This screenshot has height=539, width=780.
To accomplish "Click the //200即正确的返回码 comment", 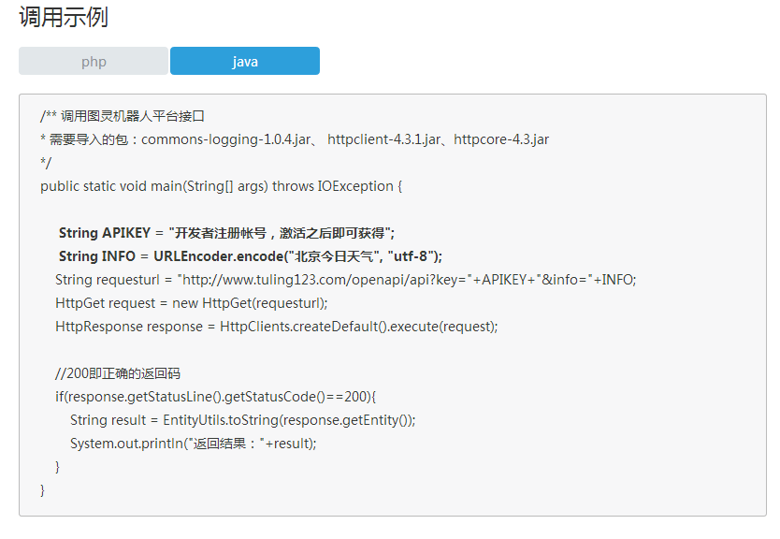I will (118, 373).
